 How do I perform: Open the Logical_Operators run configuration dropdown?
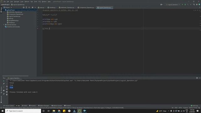coord(173,5)
